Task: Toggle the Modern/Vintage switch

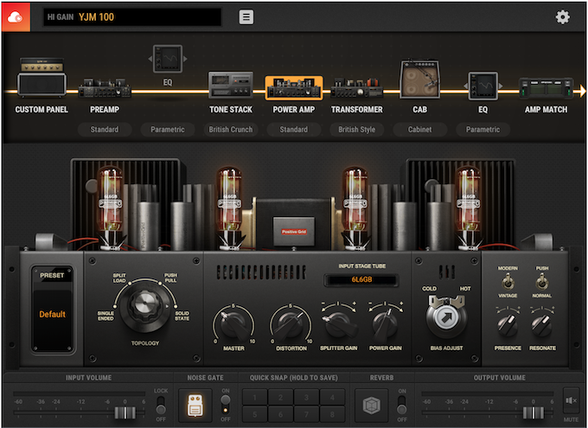Action: point(508,282)
